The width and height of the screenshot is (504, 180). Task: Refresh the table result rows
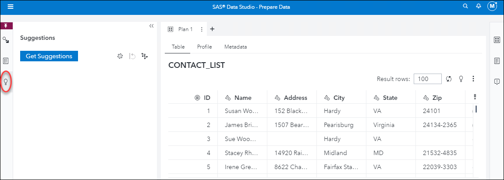pos(449,79)
